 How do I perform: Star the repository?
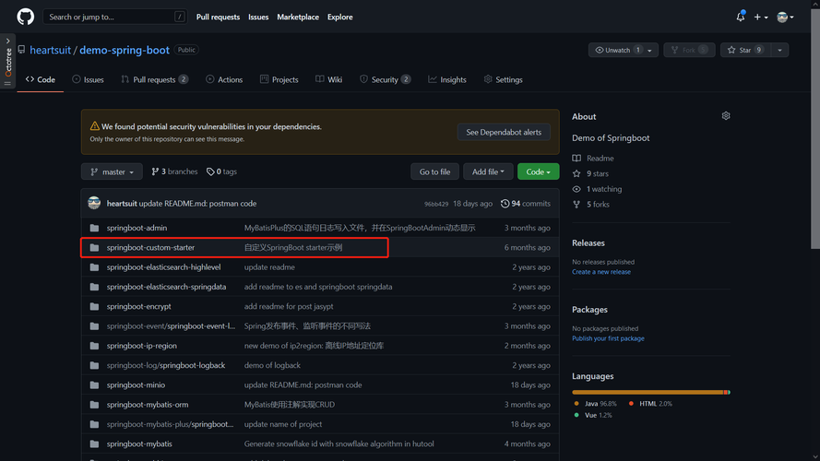coord(744,50)
